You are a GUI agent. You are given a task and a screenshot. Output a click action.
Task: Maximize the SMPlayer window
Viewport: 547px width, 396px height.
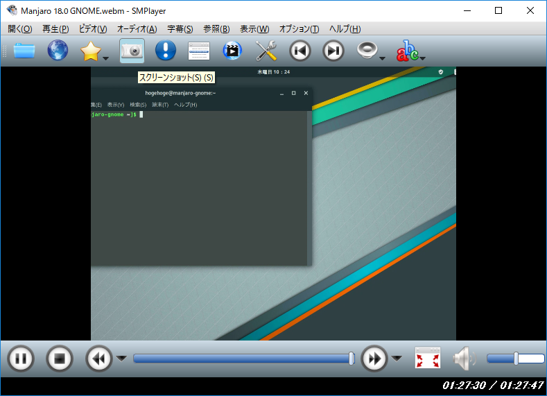tap(498, 10)
